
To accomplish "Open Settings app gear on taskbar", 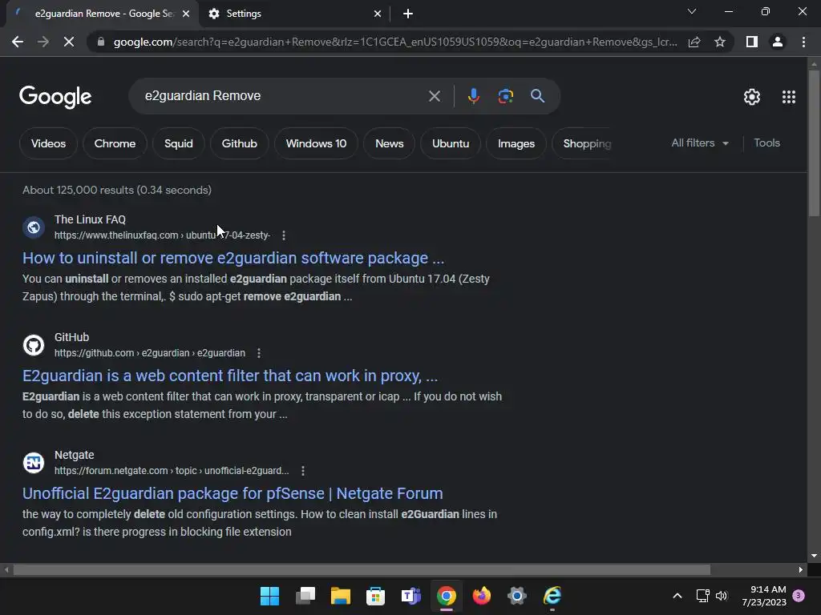I will coord(517,596).
